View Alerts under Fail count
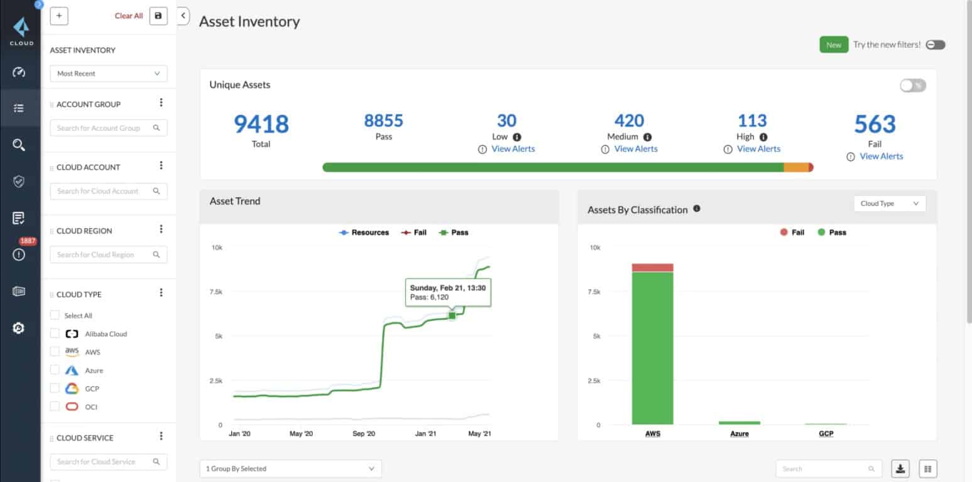 [x=881, y=156]
